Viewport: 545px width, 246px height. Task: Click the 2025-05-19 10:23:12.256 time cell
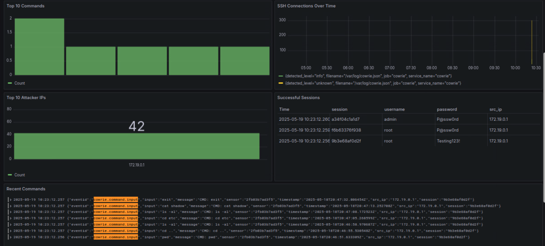[x=304, y=141]
